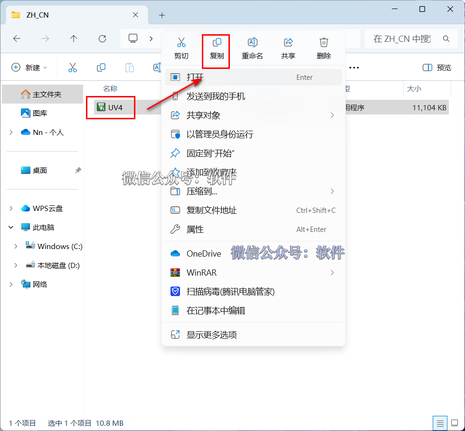Expand arrow next to 共享对象
Screen dimensions: 465x431
point(332,115)
